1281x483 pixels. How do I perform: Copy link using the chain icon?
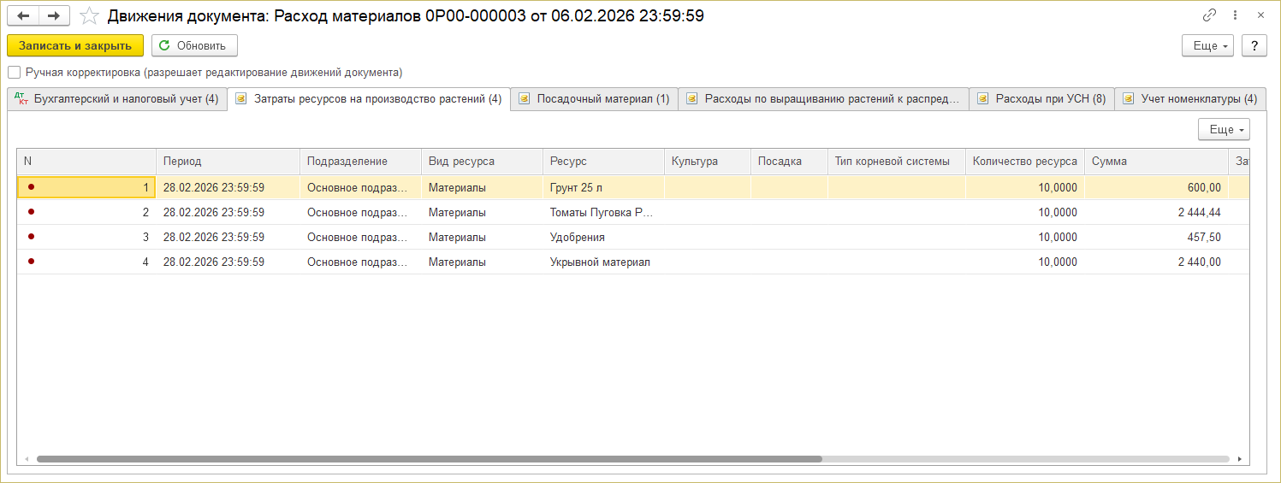pos(1209,15)
